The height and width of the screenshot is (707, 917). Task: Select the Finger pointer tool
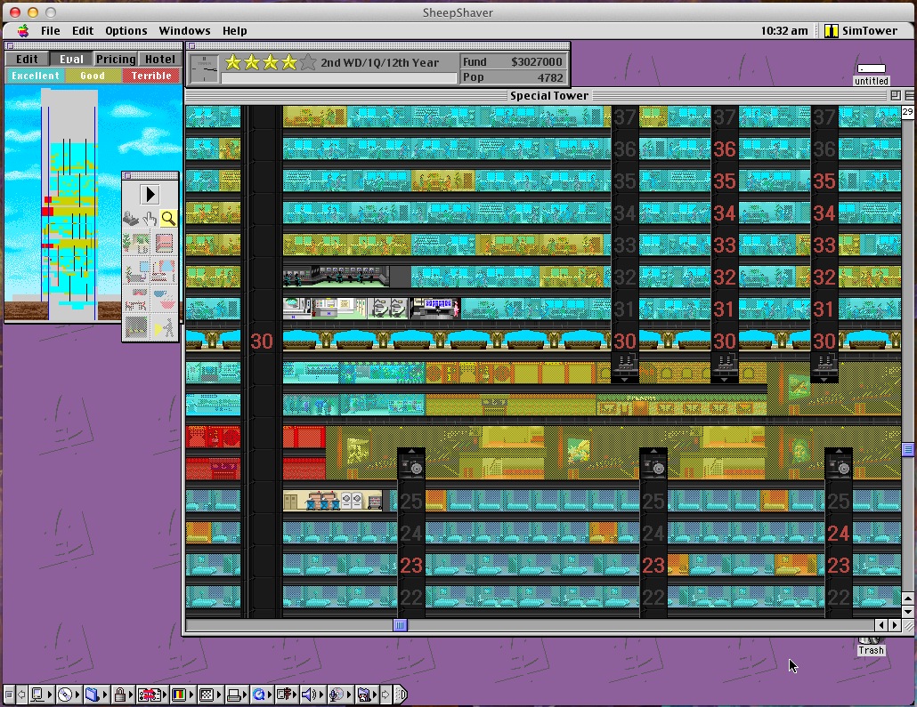150,219
